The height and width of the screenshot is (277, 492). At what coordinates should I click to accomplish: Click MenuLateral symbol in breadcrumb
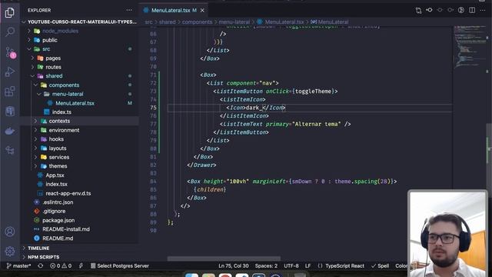click(330, 22)
